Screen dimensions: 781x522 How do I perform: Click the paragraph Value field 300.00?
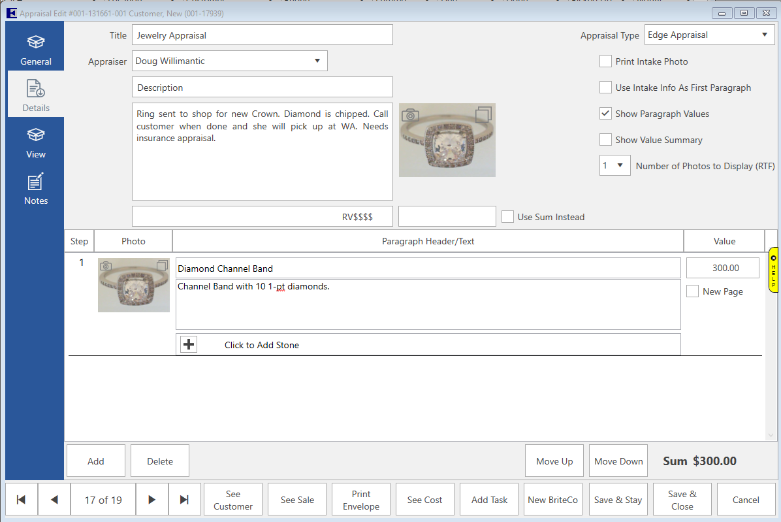click(722, 268)
